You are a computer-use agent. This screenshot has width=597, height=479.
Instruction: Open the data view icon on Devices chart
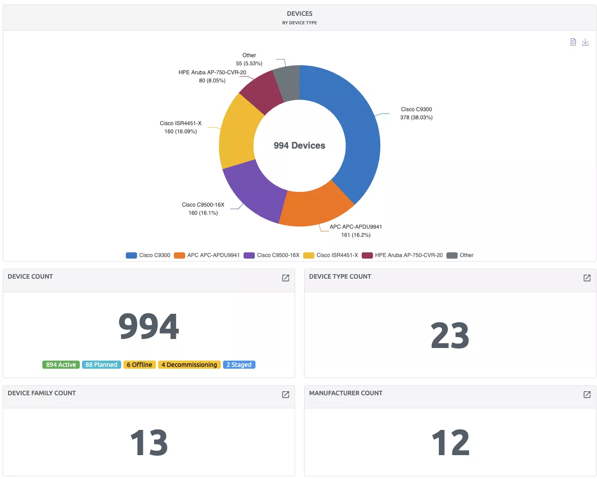pos(573,42)
